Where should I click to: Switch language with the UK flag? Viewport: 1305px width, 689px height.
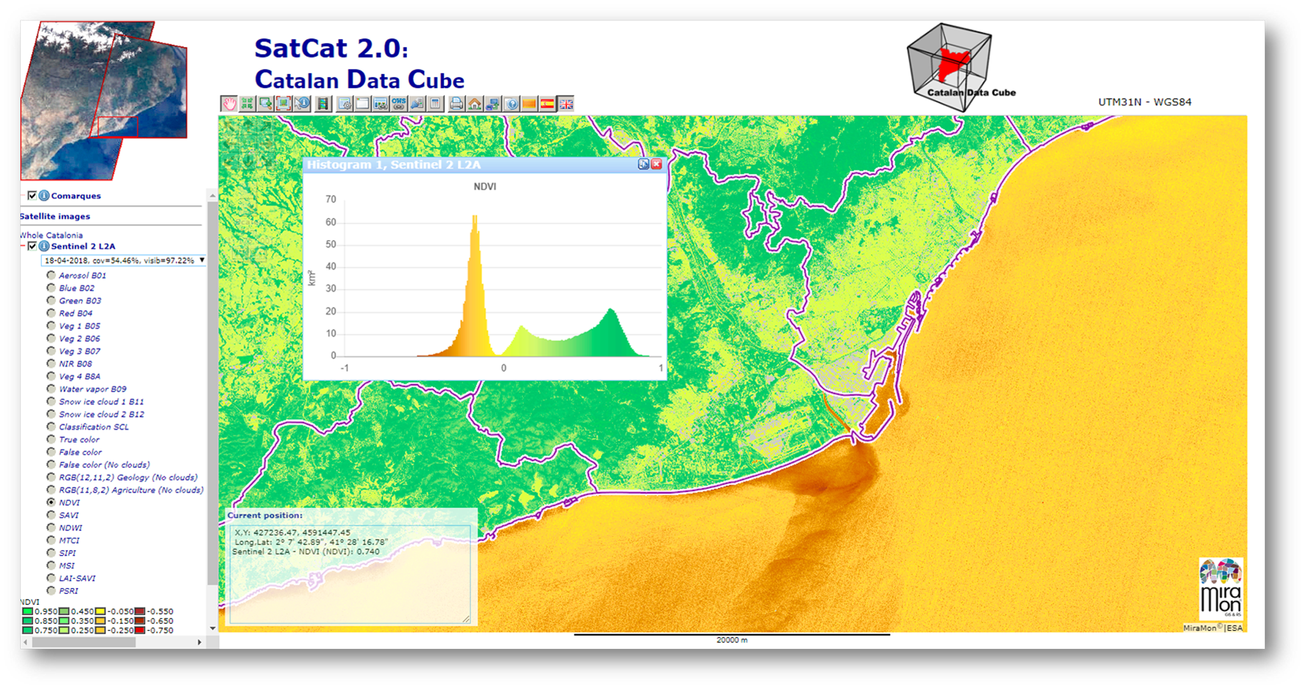[x=565, y=104]
